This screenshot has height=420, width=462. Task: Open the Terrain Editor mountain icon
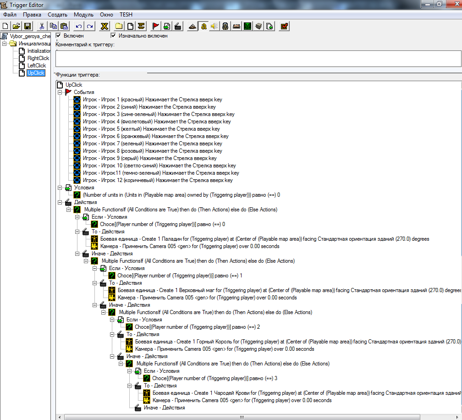pyautogui.click(x=192, y=26)
